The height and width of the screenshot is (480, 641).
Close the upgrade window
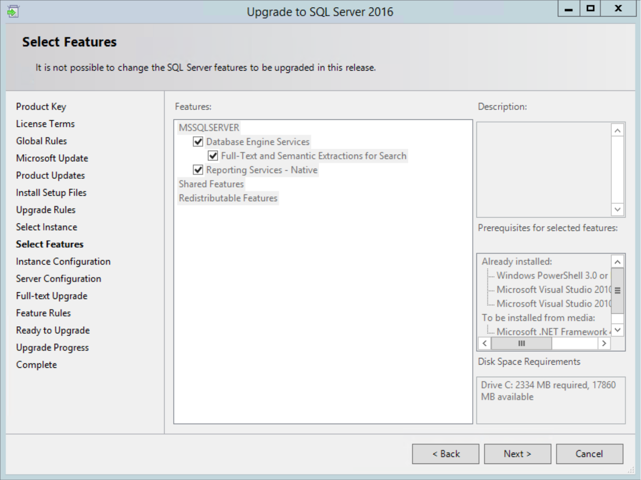tap(618, 8)
